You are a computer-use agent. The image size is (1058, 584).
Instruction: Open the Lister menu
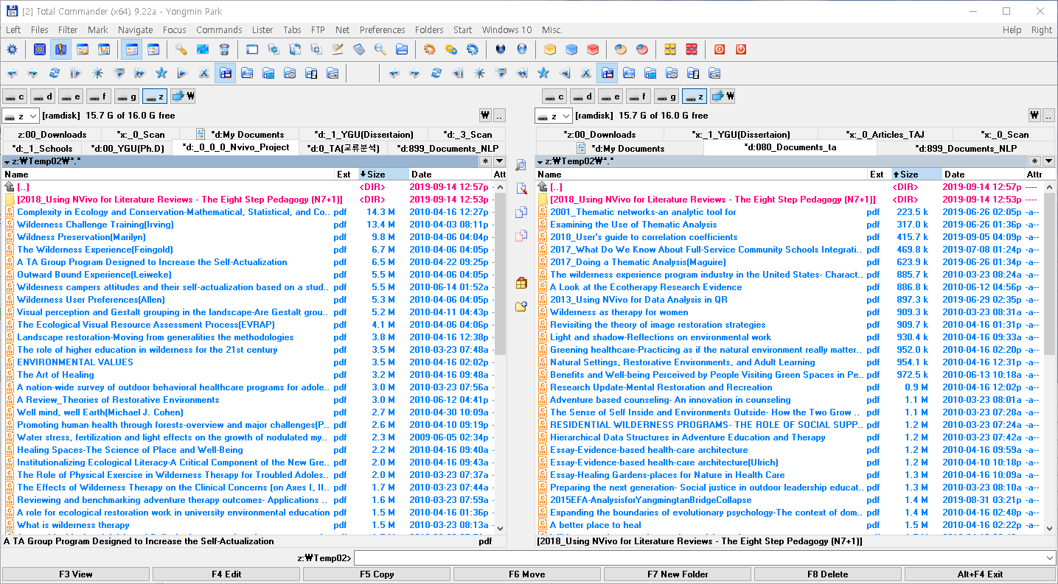pos(262,30)
